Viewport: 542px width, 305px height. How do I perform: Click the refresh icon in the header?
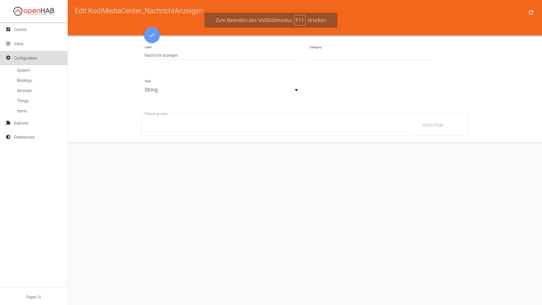[x=531, y=12]
